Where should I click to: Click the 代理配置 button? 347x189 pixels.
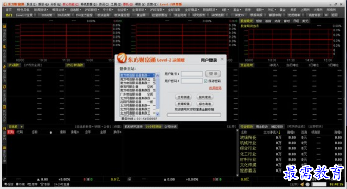coord(183,104)
